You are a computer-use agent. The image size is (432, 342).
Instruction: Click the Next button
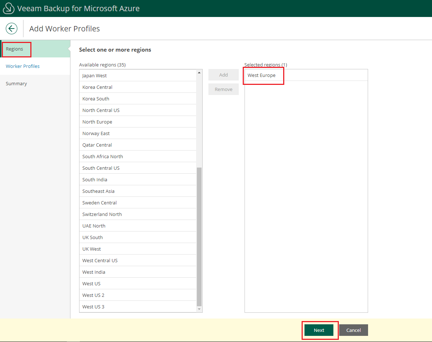(319, 330)
